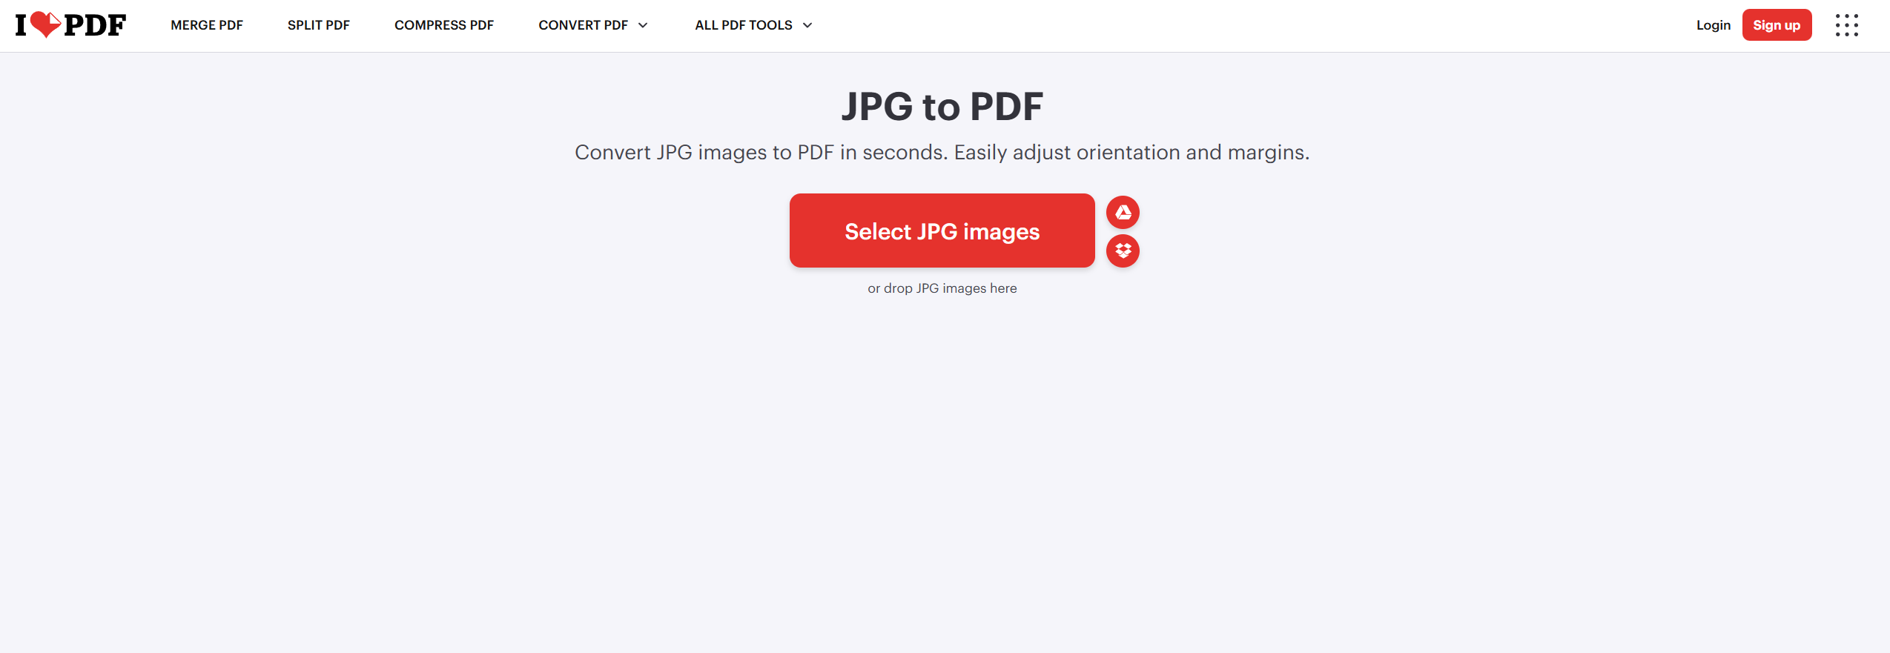Image resolution: width=1890 pixels, height=653 pixels.
Task: Click the 'Convert JPG images to PDF' subtitle
Action: coord(942,153)
